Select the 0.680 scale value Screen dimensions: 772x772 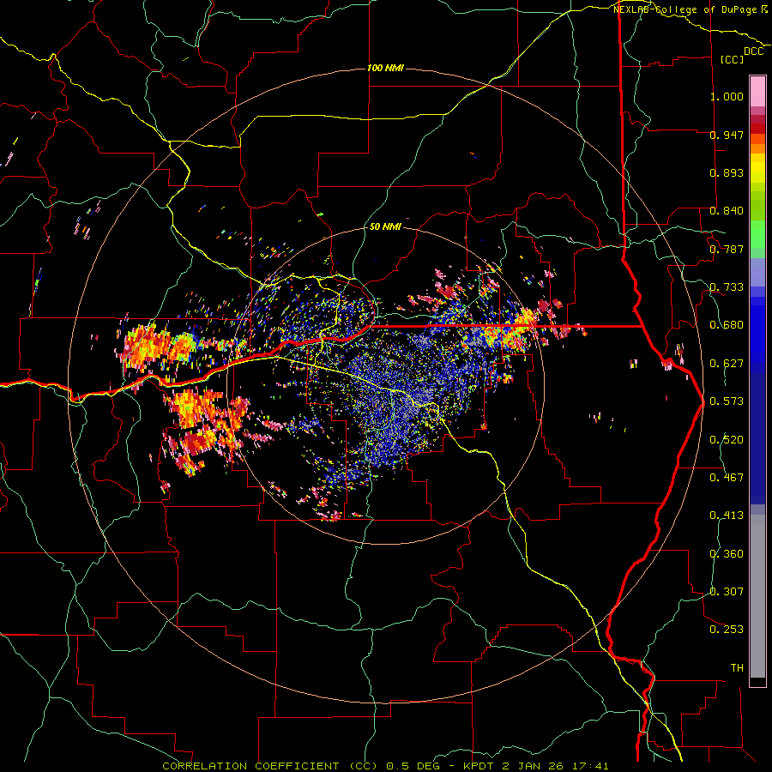(727, 325)
